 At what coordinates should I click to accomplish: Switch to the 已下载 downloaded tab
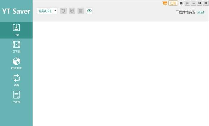[x=16, y=47]
